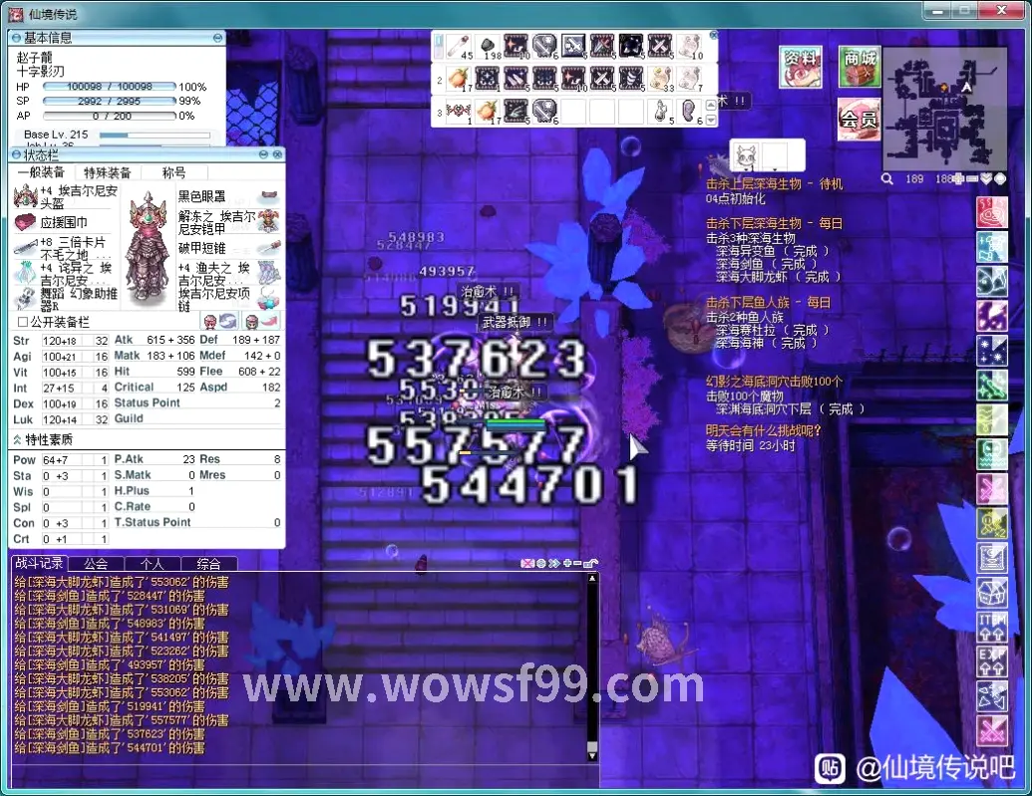The height and width of the screenshot is (796, 1032).
Task: Select the 公会 chat tab
Action: pyautogui.click(x=96, y=564)
